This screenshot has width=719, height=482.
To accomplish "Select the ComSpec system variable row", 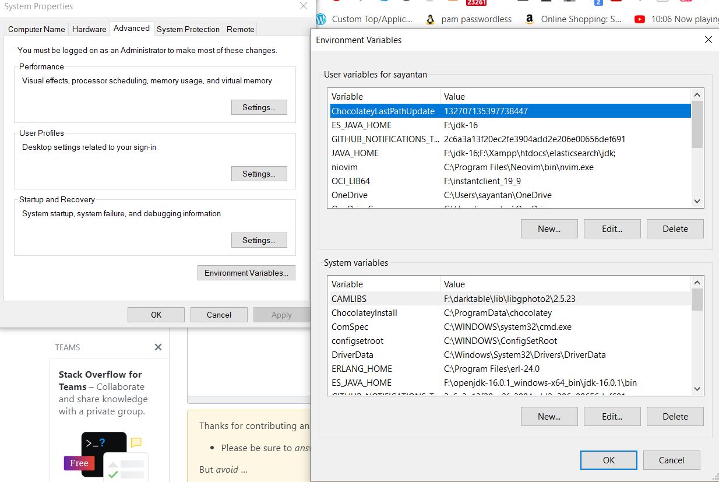I will pos(510,327).
